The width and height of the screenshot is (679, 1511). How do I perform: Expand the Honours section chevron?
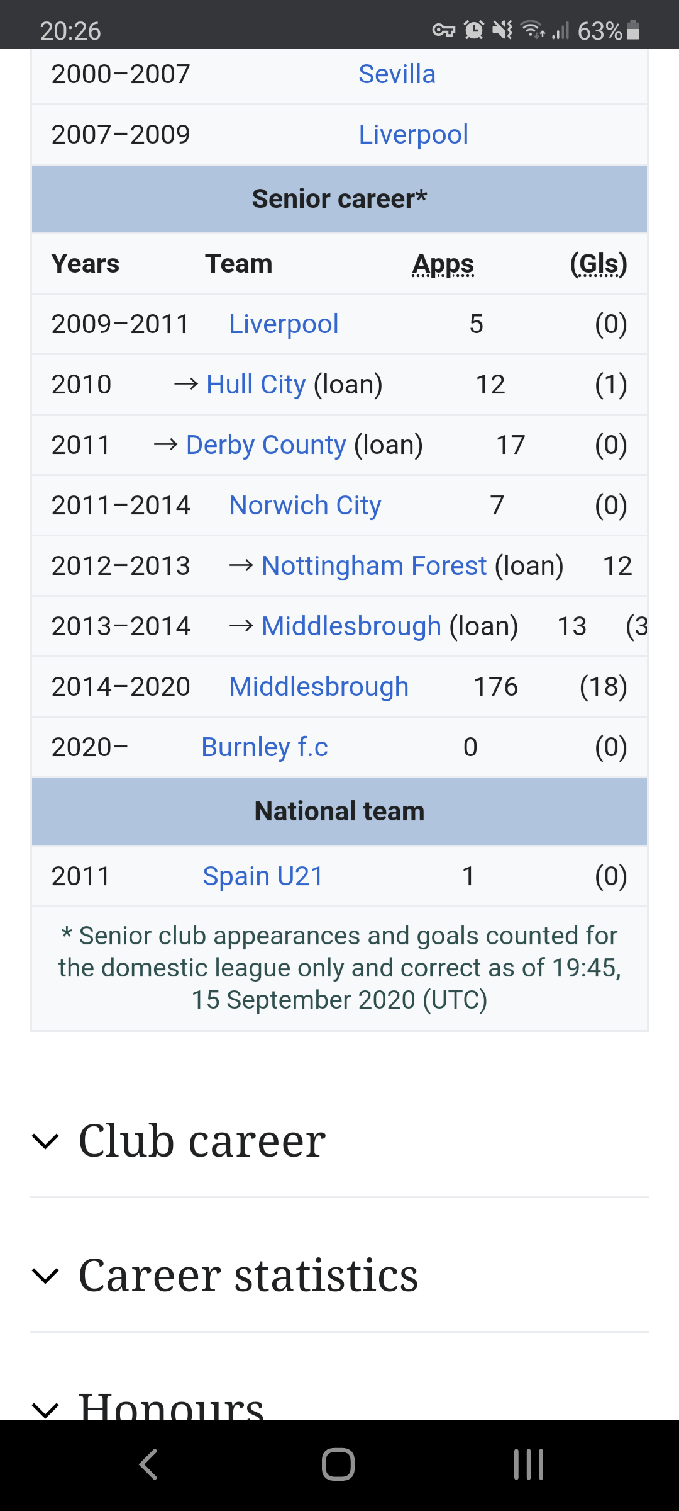click(x=45, y=1409)
